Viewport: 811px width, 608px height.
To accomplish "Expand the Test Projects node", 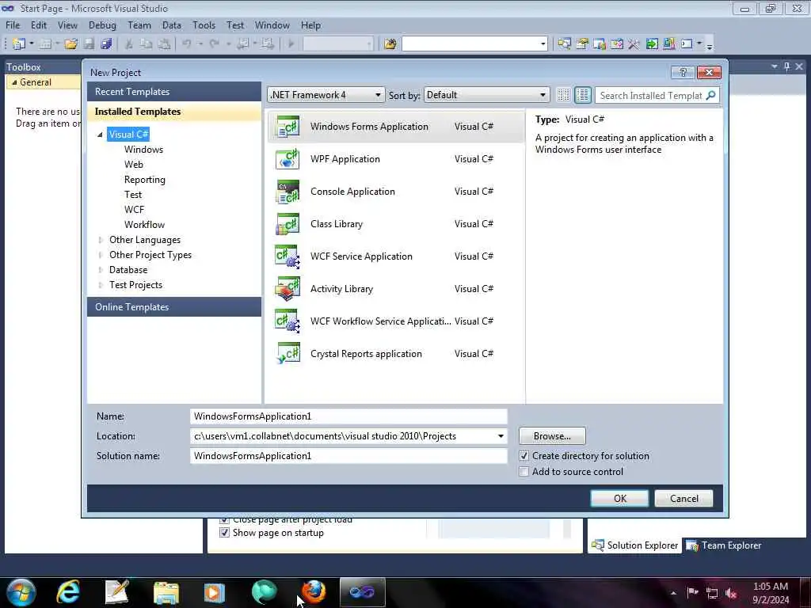I will tap(101, 285).
